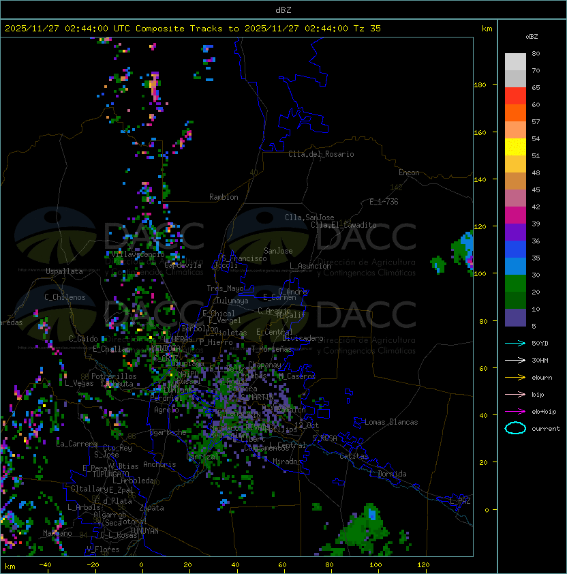Select the dark orange swatch between 60 and 57 dBZ
The image size is (567, 574).
click(515, 112)
